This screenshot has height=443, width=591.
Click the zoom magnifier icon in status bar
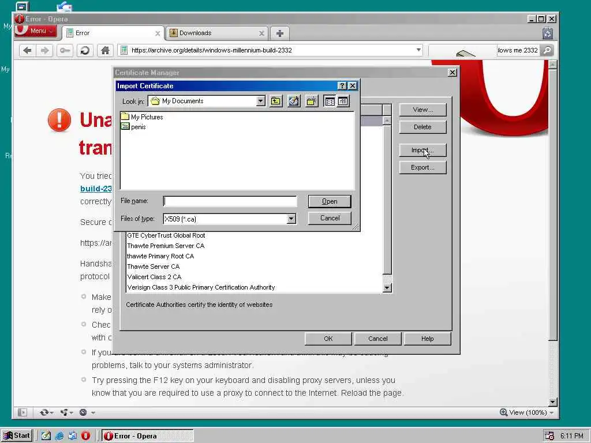tap(503, 412)
